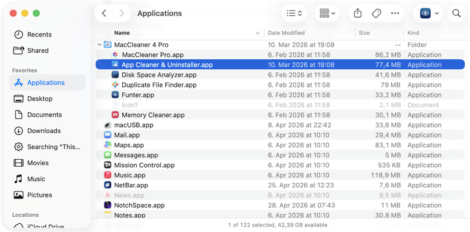Open Music folder in the sidebar
This screenshot has height=232, width=470.
48,179
